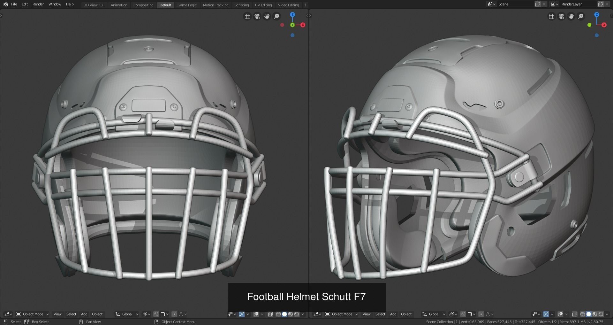Click the green Y axis dot in right gizmo
Screen dimensions: 613x325
(x=589, y=25)
